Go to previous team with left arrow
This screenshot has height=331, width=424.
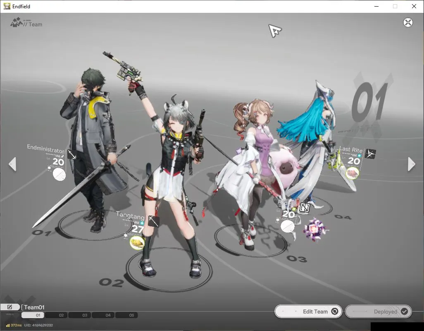(x=12, y=164)
